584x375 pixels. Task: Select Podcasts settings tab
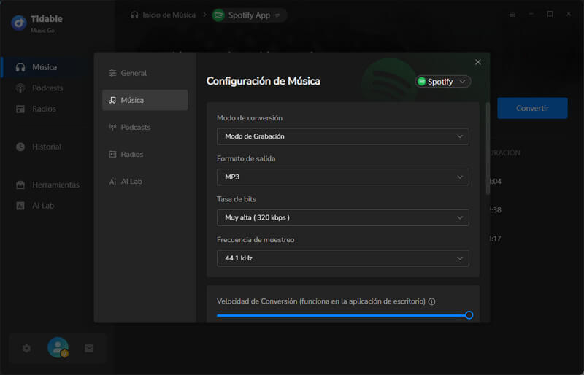(x=145, y=128)
